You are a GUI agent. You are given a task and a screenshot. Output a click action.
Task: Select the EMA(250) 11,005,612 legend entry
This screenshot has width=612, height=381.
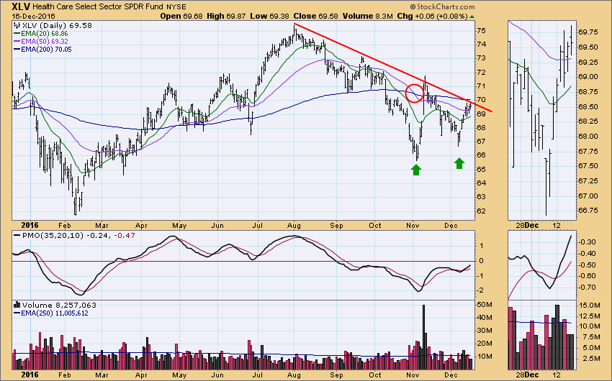[x=55, y=313]
